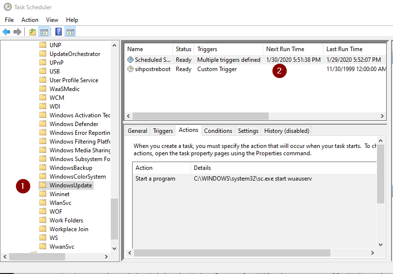The image size is (393, 274).
Task: Select Windows Subsystem For Linux folder
Action: pos(80,159)
